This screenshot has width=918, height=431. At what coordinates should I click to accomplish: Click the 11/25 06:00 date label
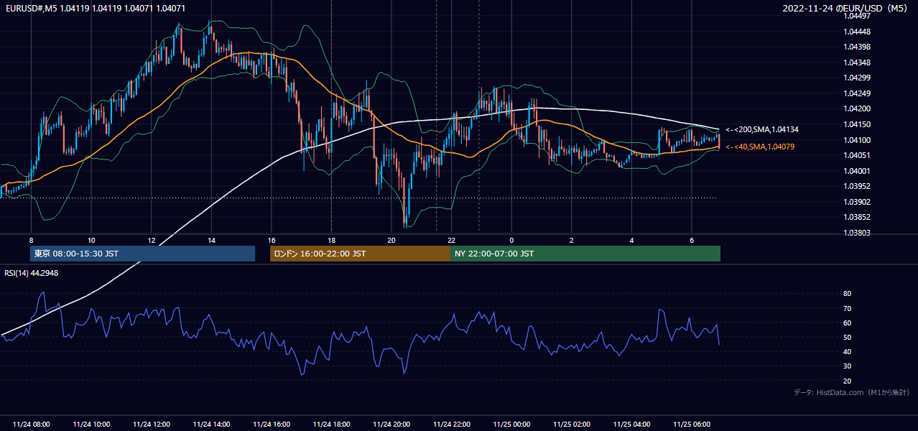[x=691, y=425]
